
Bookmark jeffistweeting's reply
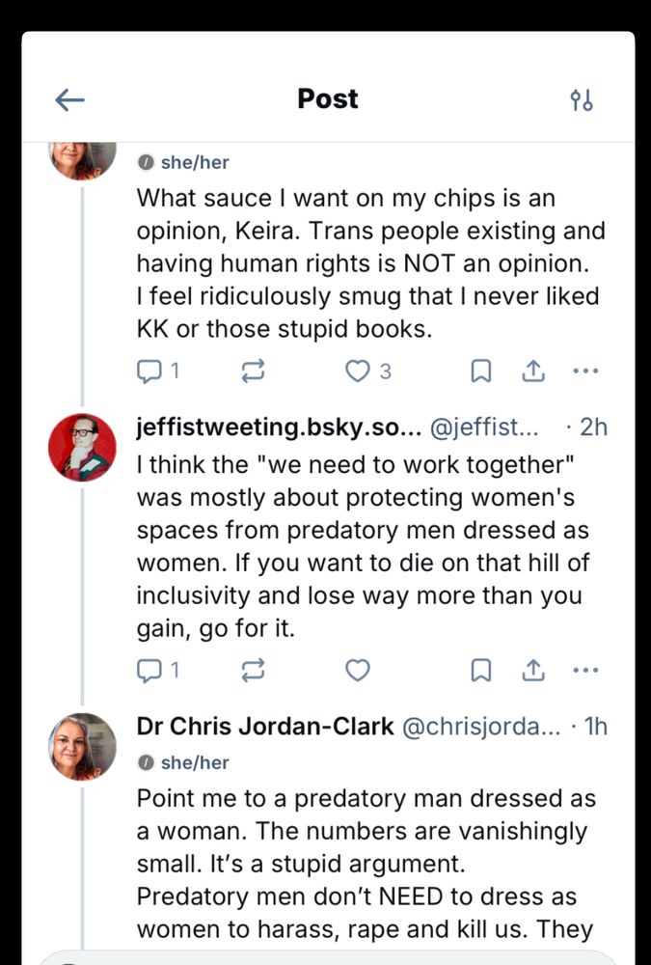point(480,670)
